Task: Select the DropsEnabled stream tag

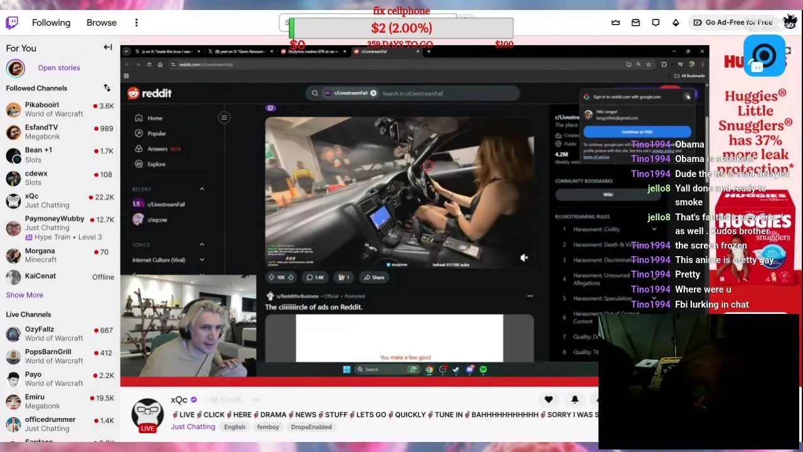Action: tap(311, 427)
